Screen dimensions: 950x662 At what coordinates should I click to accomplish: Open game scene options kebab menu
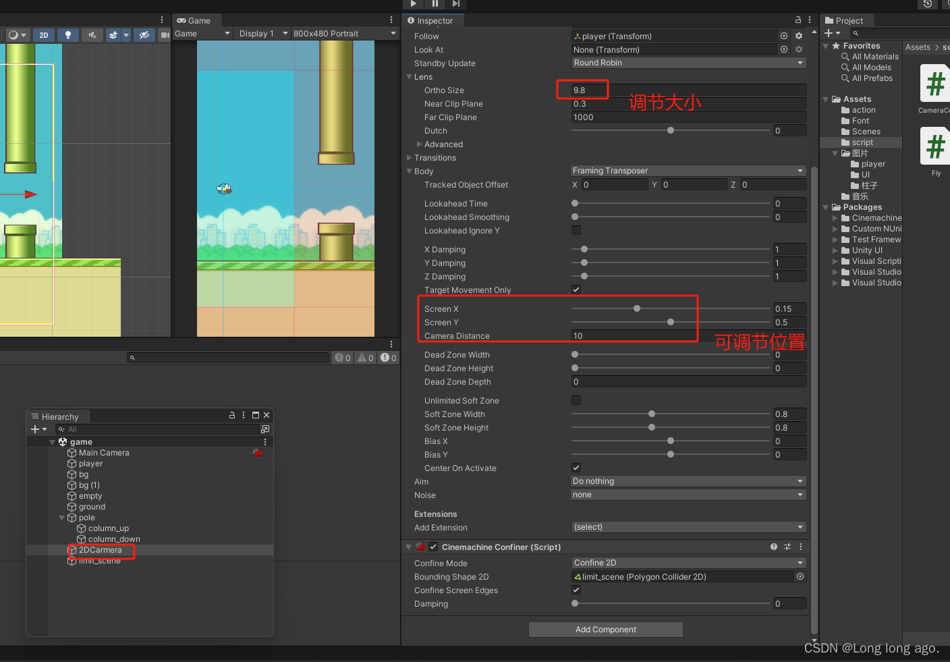(x=265, y=442)
